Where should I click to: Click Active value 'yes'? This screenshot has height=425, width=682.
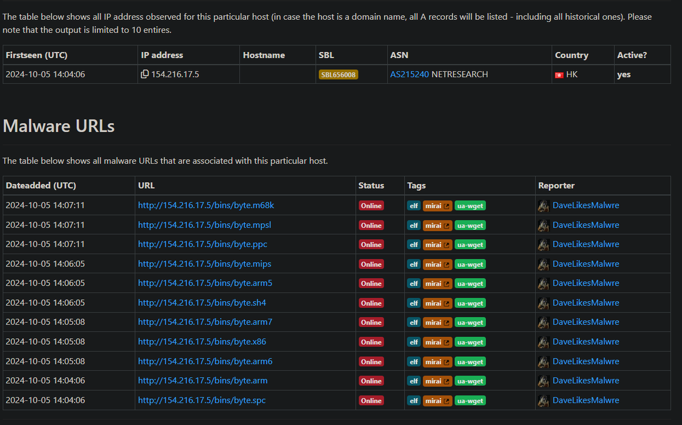coord(623,74)
